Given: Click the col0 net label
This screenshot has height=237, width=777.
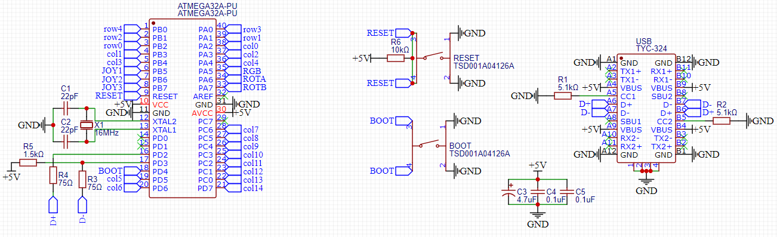Looking at the screenshot, I should (x=251, y=45).
